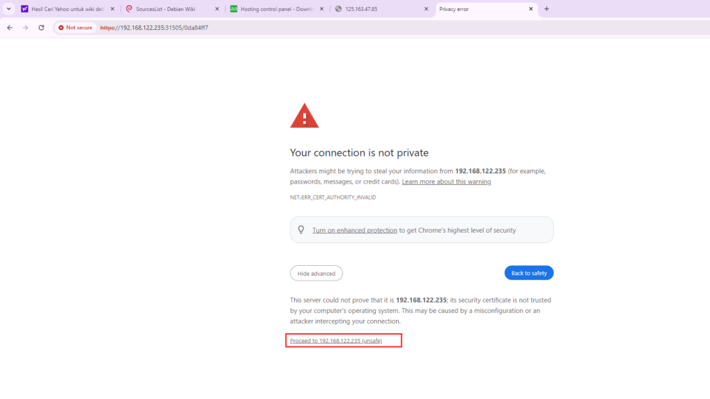This screenshot has width=710, height=399.
Task: Click the tab search dropdown arrow
Action: pyautogui.click(x=8, y=9)
